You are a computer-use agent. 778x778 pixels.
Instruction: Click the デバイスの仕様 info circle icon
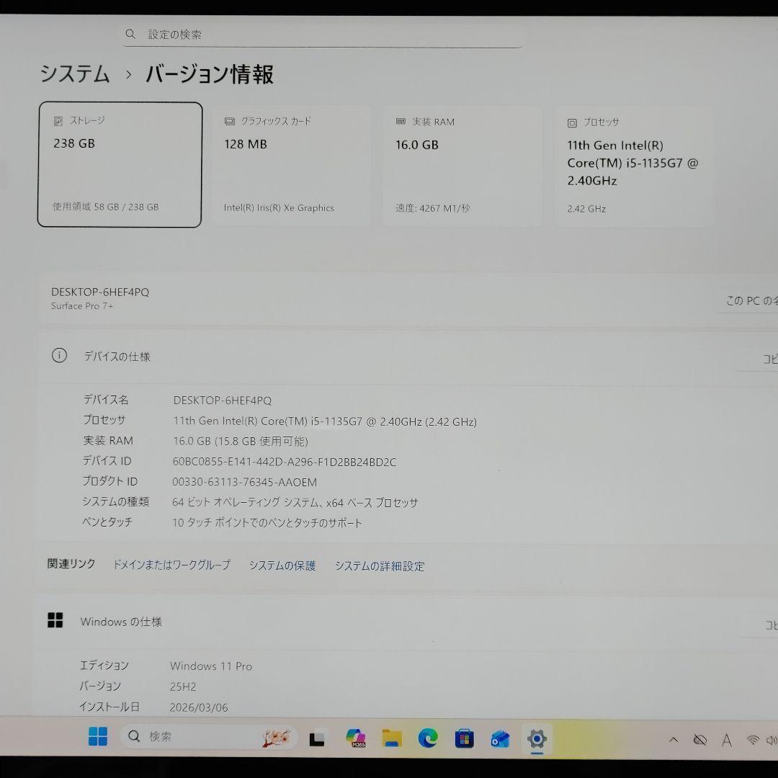[x=60, y=356]
